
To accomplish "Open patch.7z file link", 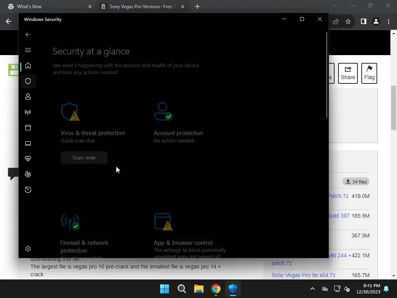I will [281, 263].
